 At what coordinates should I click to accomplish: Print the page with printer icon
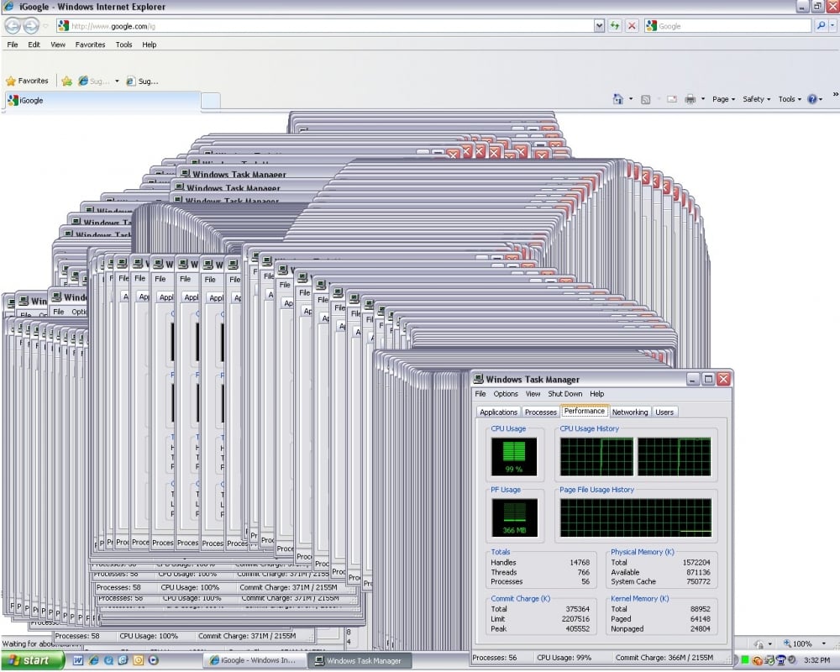tap(690, 99)
